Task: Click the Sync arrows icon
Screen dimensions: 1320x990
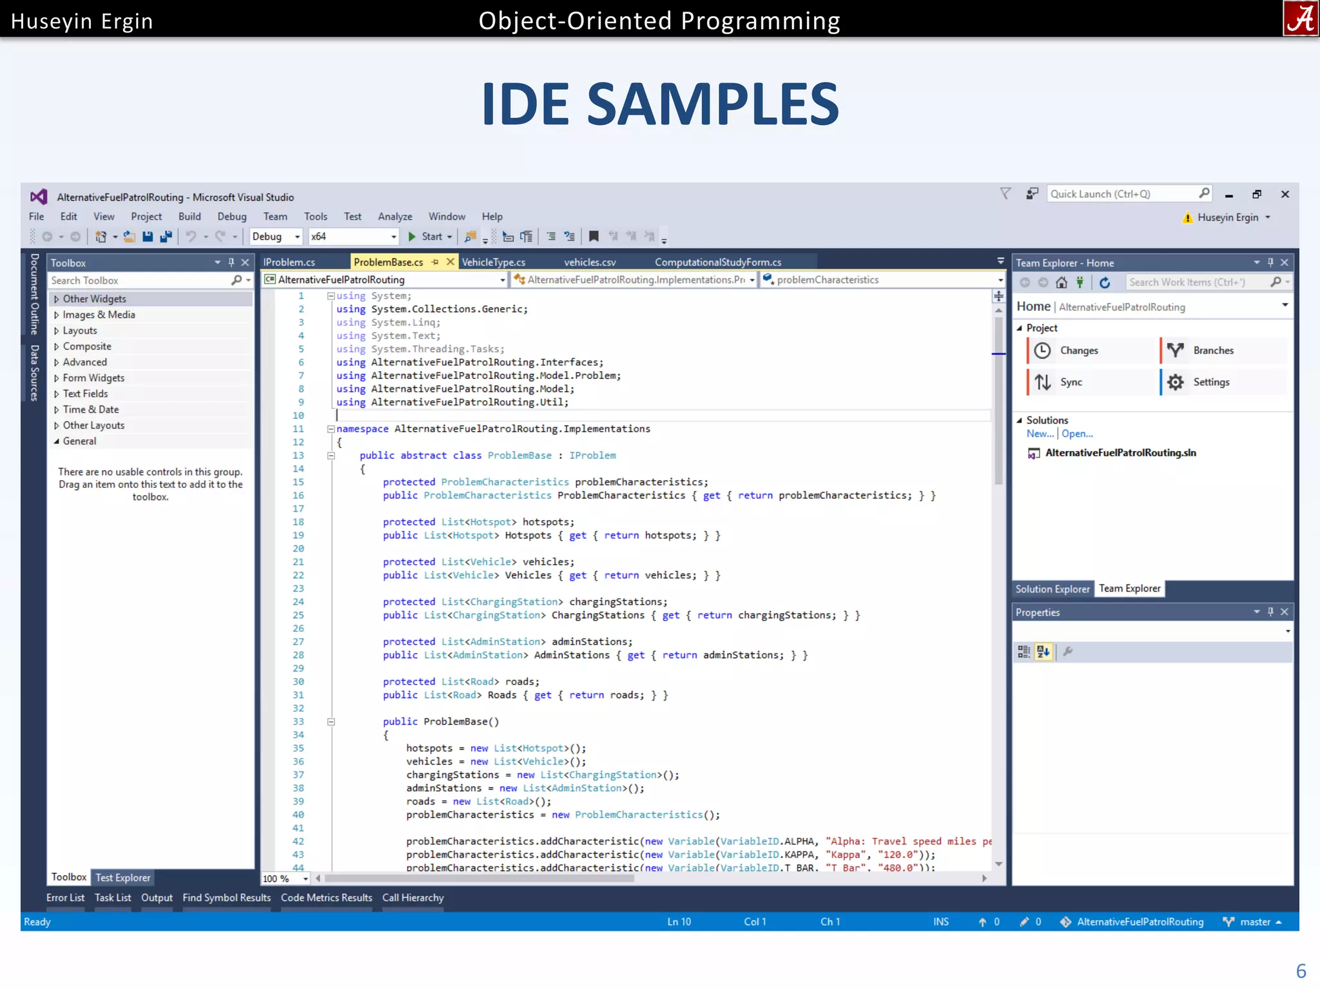Action: point(1043,382)
